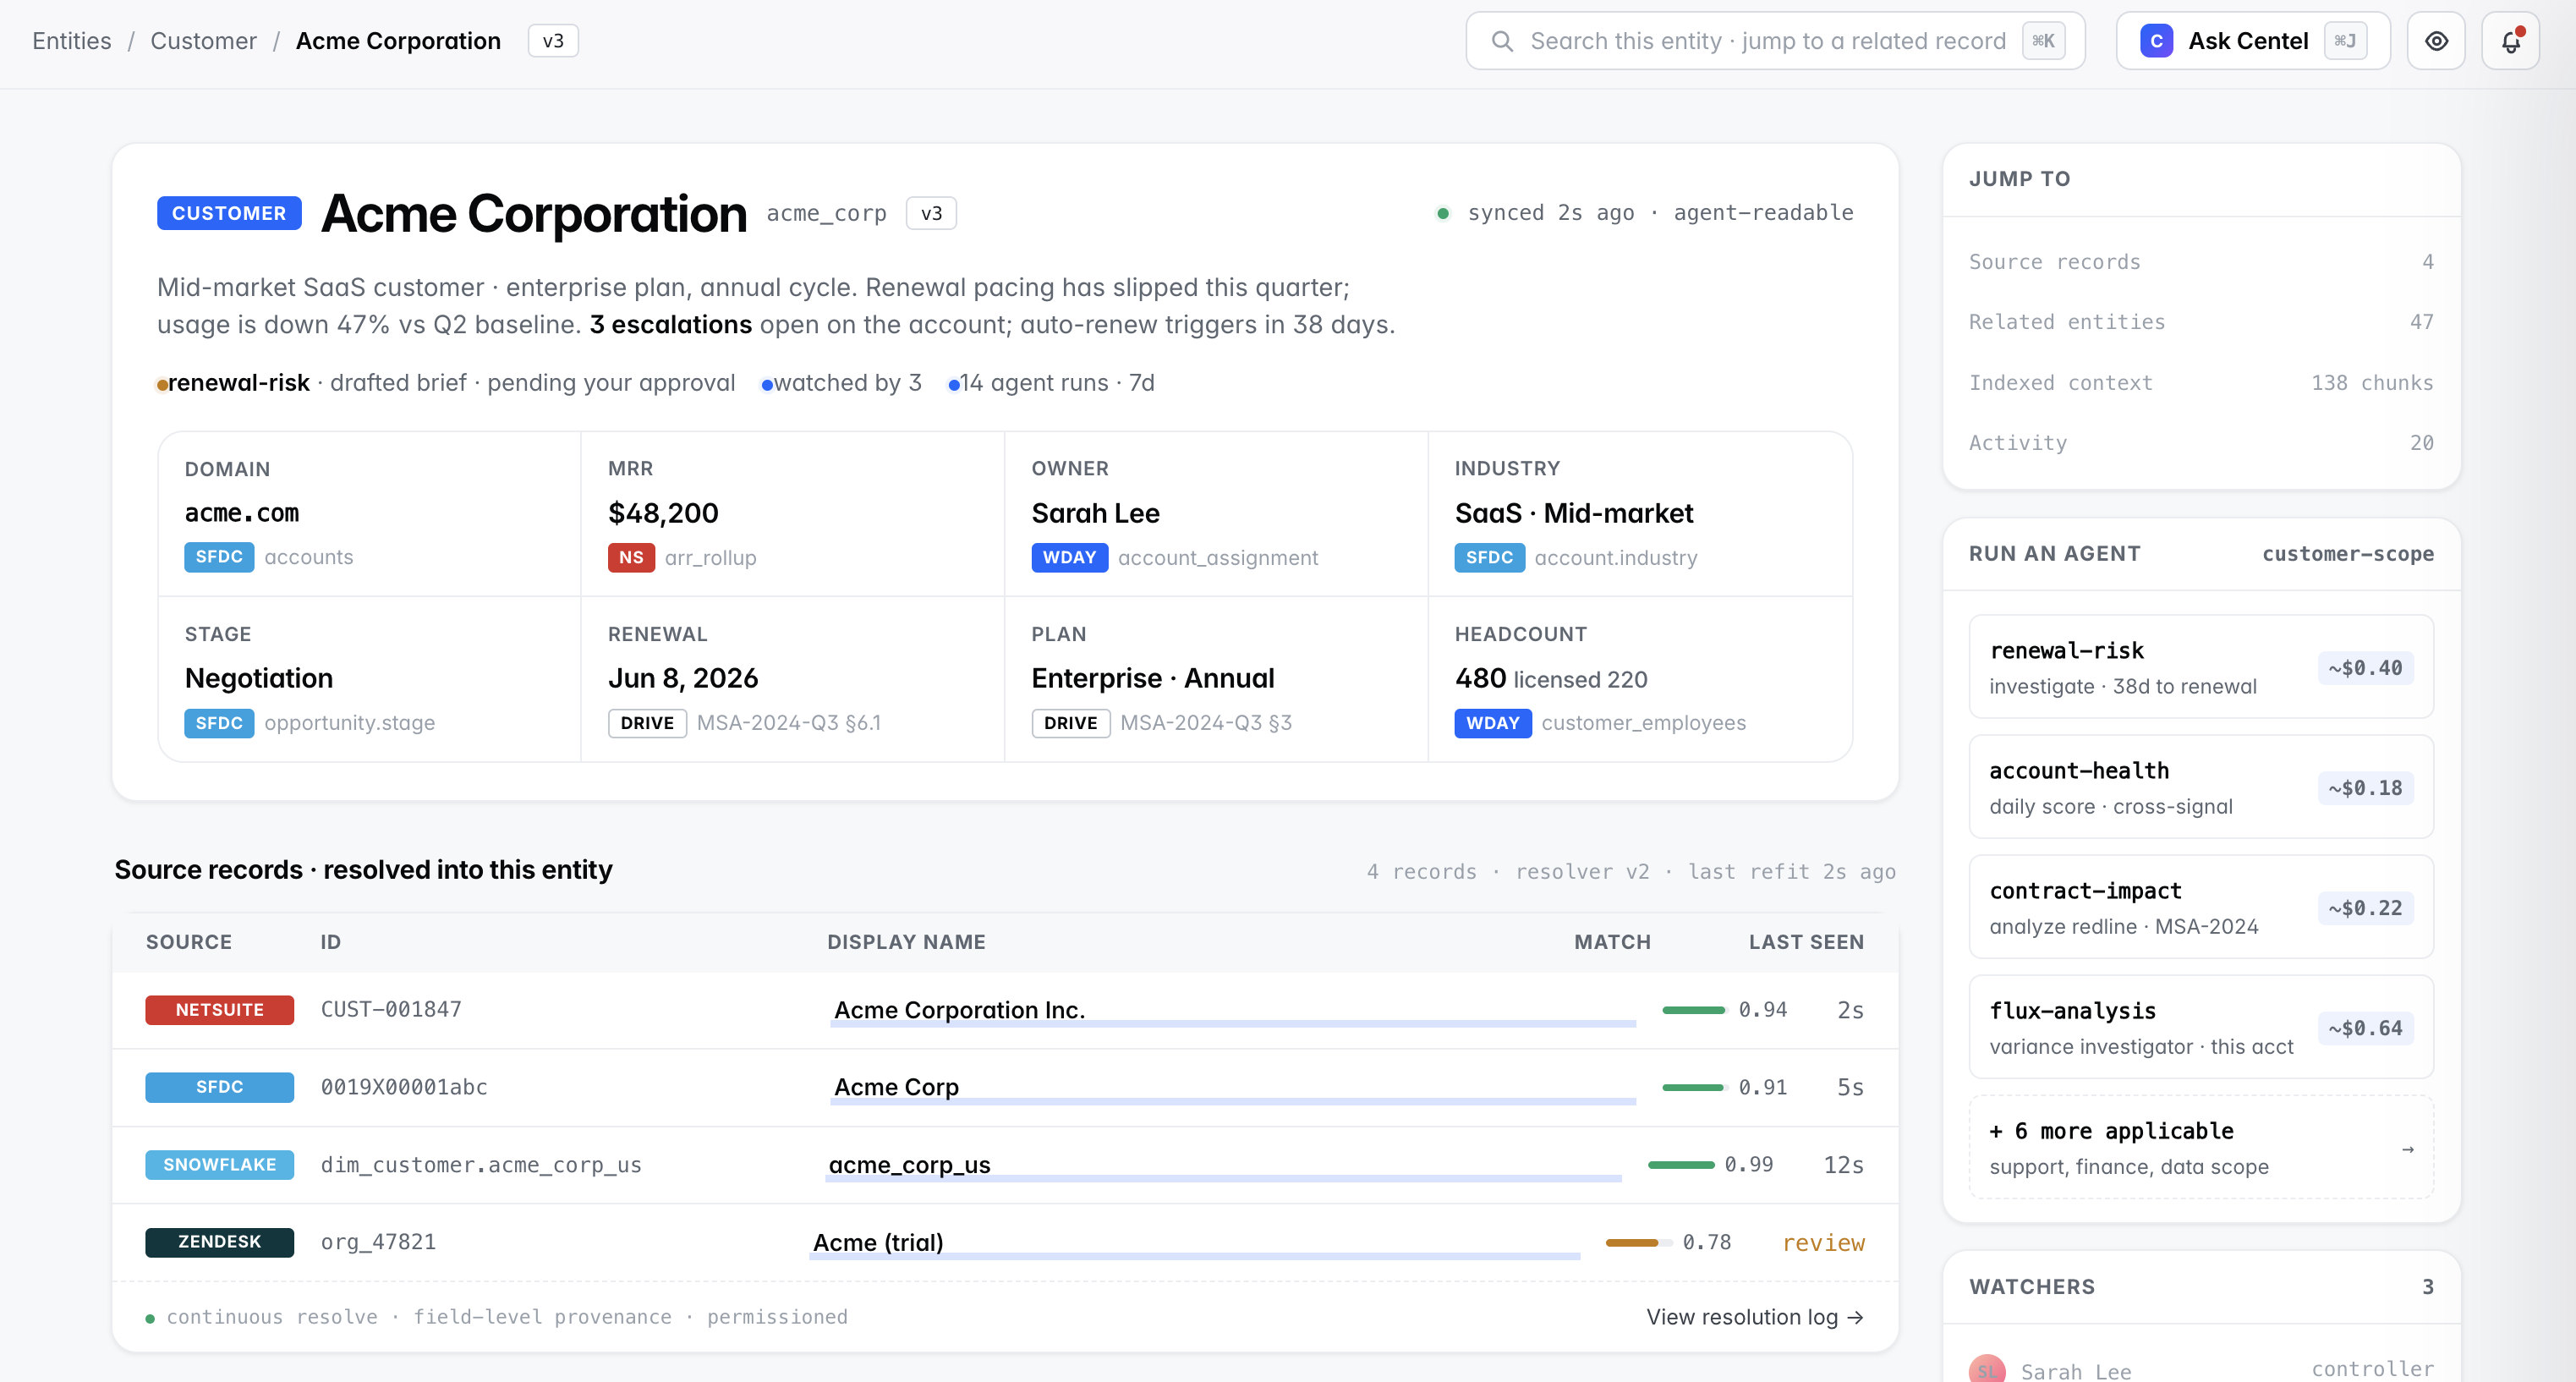
Task: Expand '+ 6 more applicable' agents
Action: pyautogui.click(x=2201, y=1148)
